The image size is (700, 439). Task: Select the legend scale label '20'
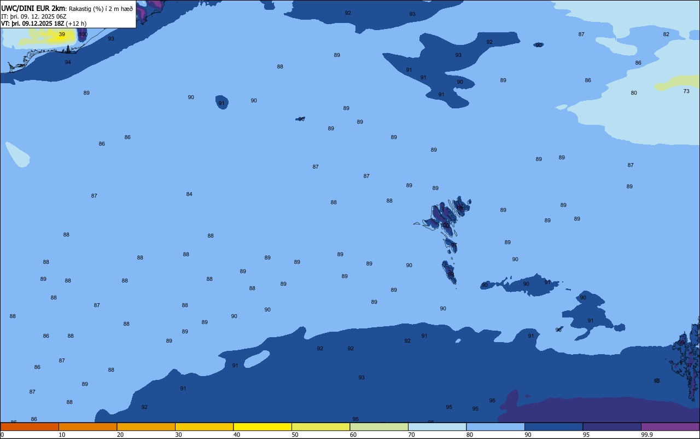pyautogui.click(x=120, y=435)
